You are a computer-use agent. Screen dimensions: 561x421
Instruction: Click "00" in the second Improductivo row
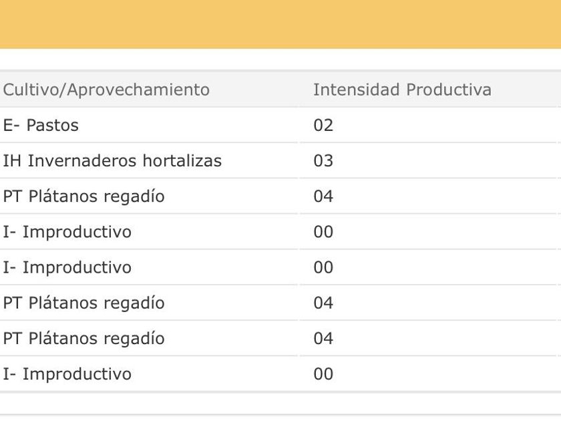point(323,267)
